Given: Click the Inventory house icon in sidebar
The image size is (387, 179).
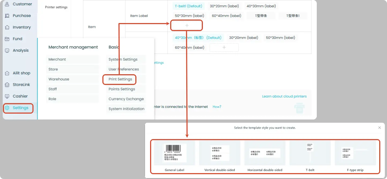Looking at the screenshot, I should coord(7,27).
